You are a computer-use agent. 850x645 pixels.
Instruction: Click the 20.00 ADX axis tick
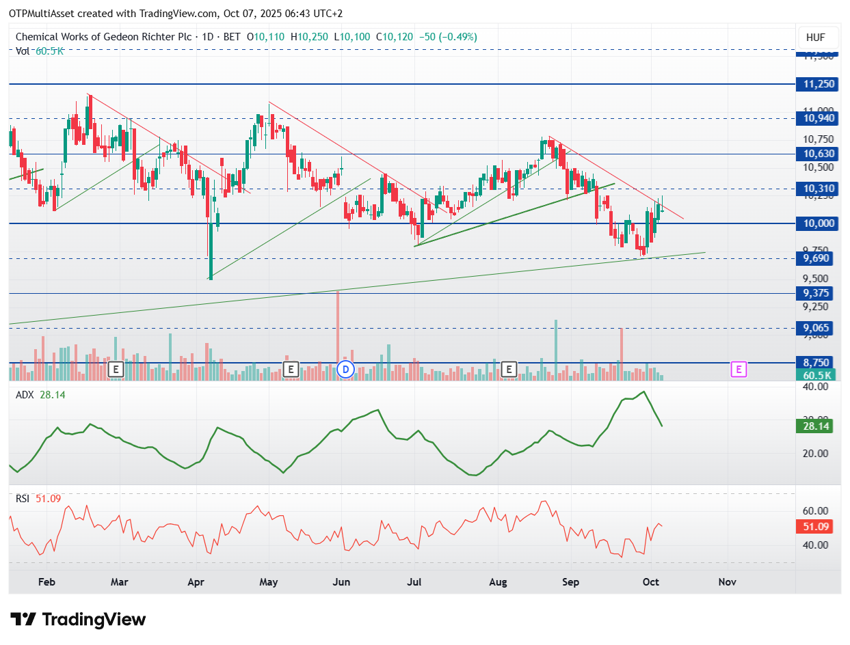(816, 453)
